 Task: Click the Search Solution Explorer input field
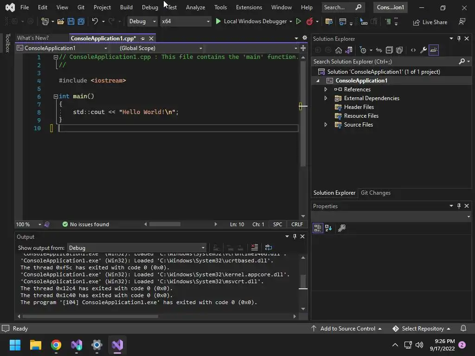[x=385, y=62]
